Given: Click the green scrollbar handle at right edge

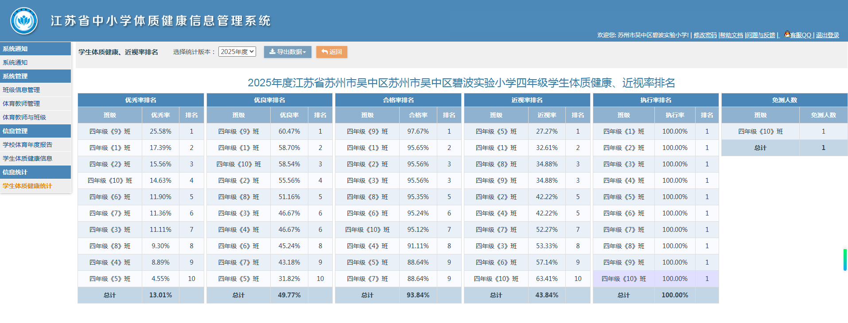Looking at the screenshot, I should [x=845, y=260].
